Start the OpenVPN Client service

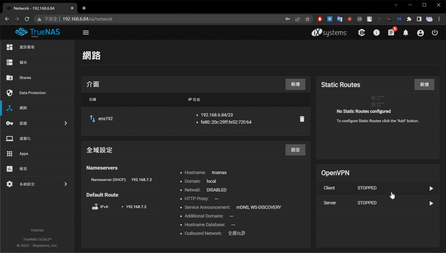pyautogui.click(x=431, y=188)
